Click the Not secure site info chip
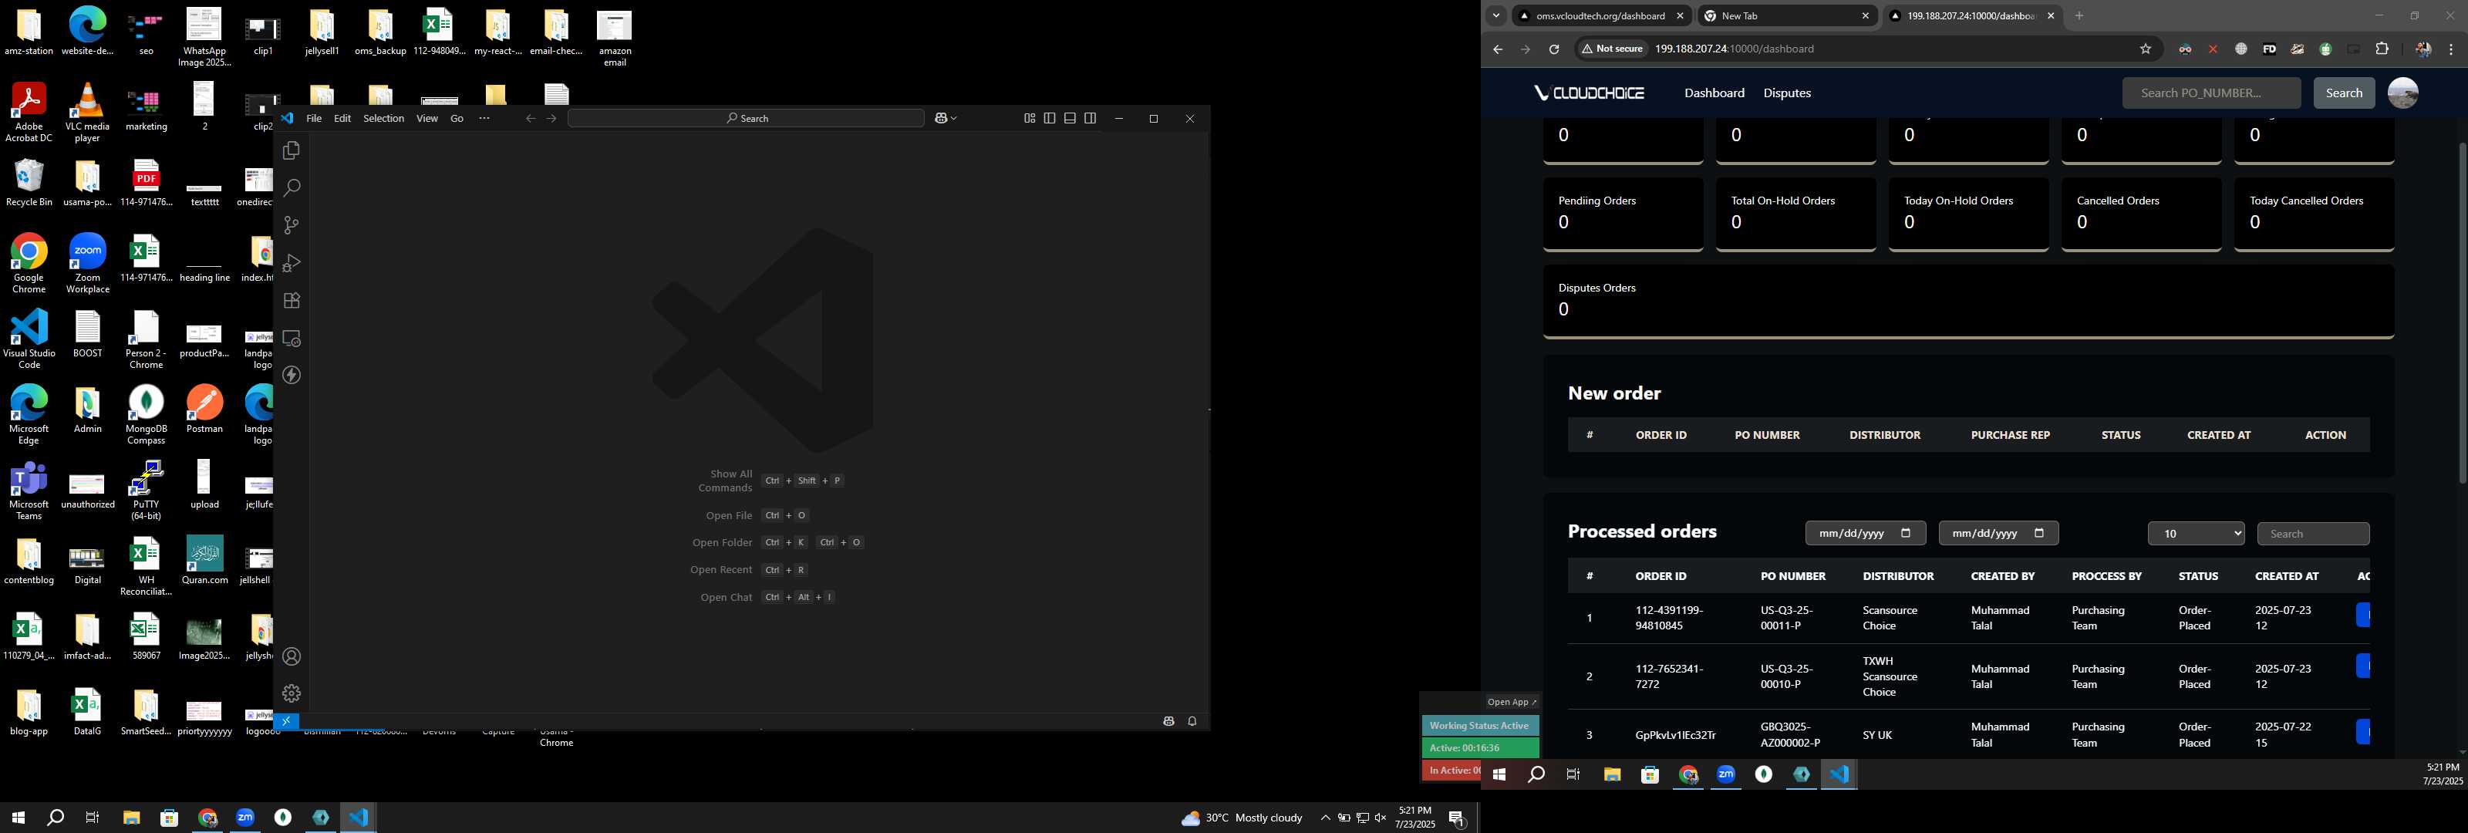The image size is (2468, 833). 1613,49
